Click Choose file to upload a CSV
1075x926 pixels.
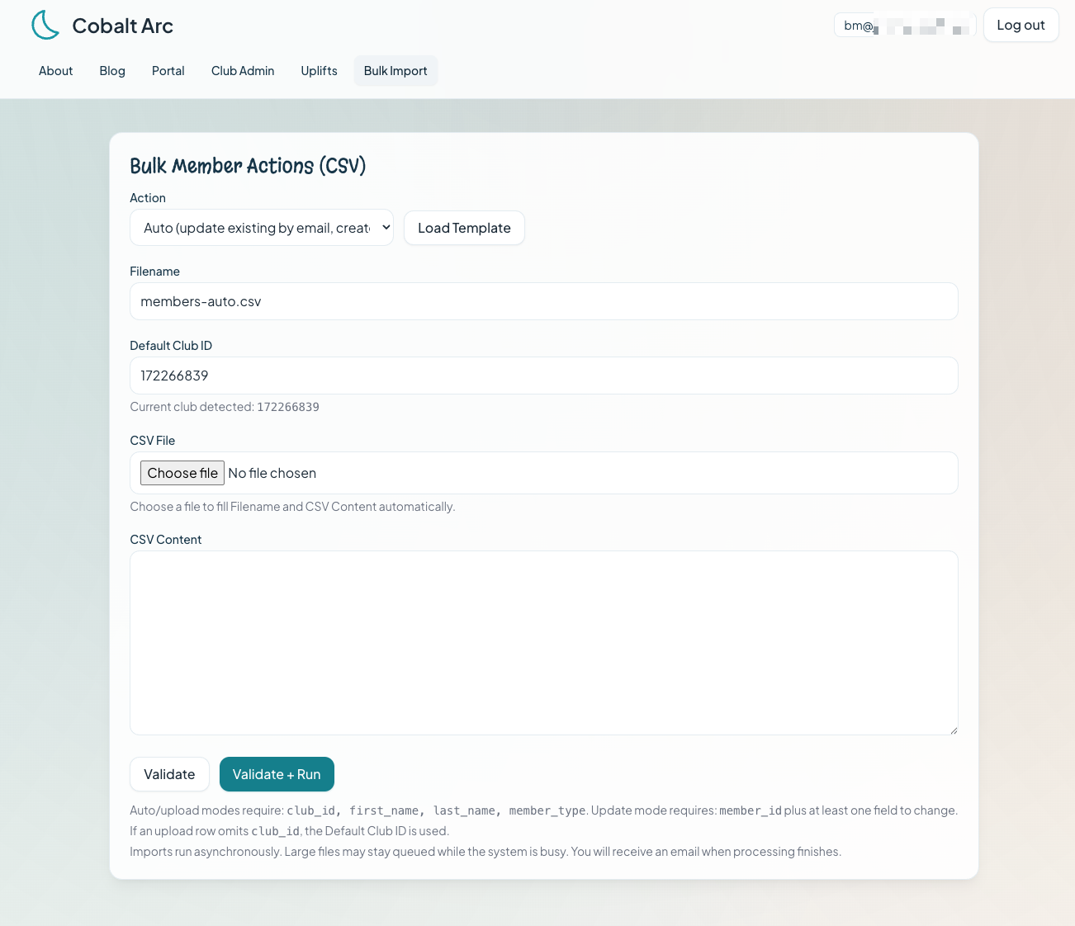[182, 473]
